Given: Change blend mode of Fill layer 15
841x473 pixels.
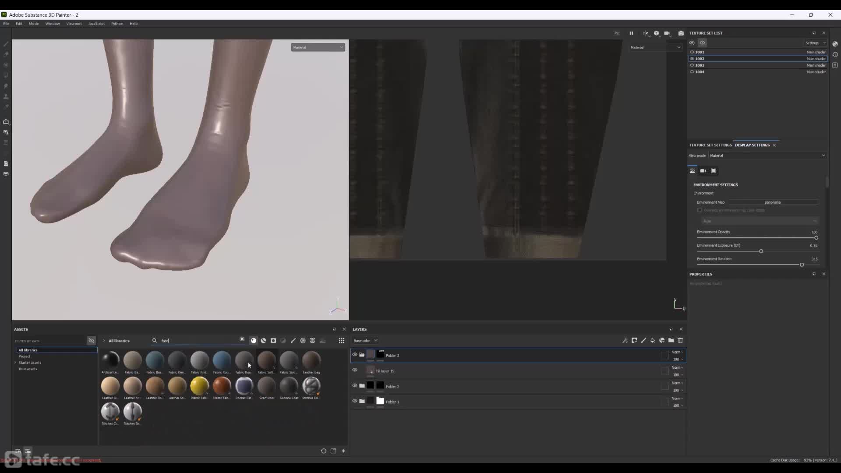Looking at the screenshot, I should click(x=678, y=367).
